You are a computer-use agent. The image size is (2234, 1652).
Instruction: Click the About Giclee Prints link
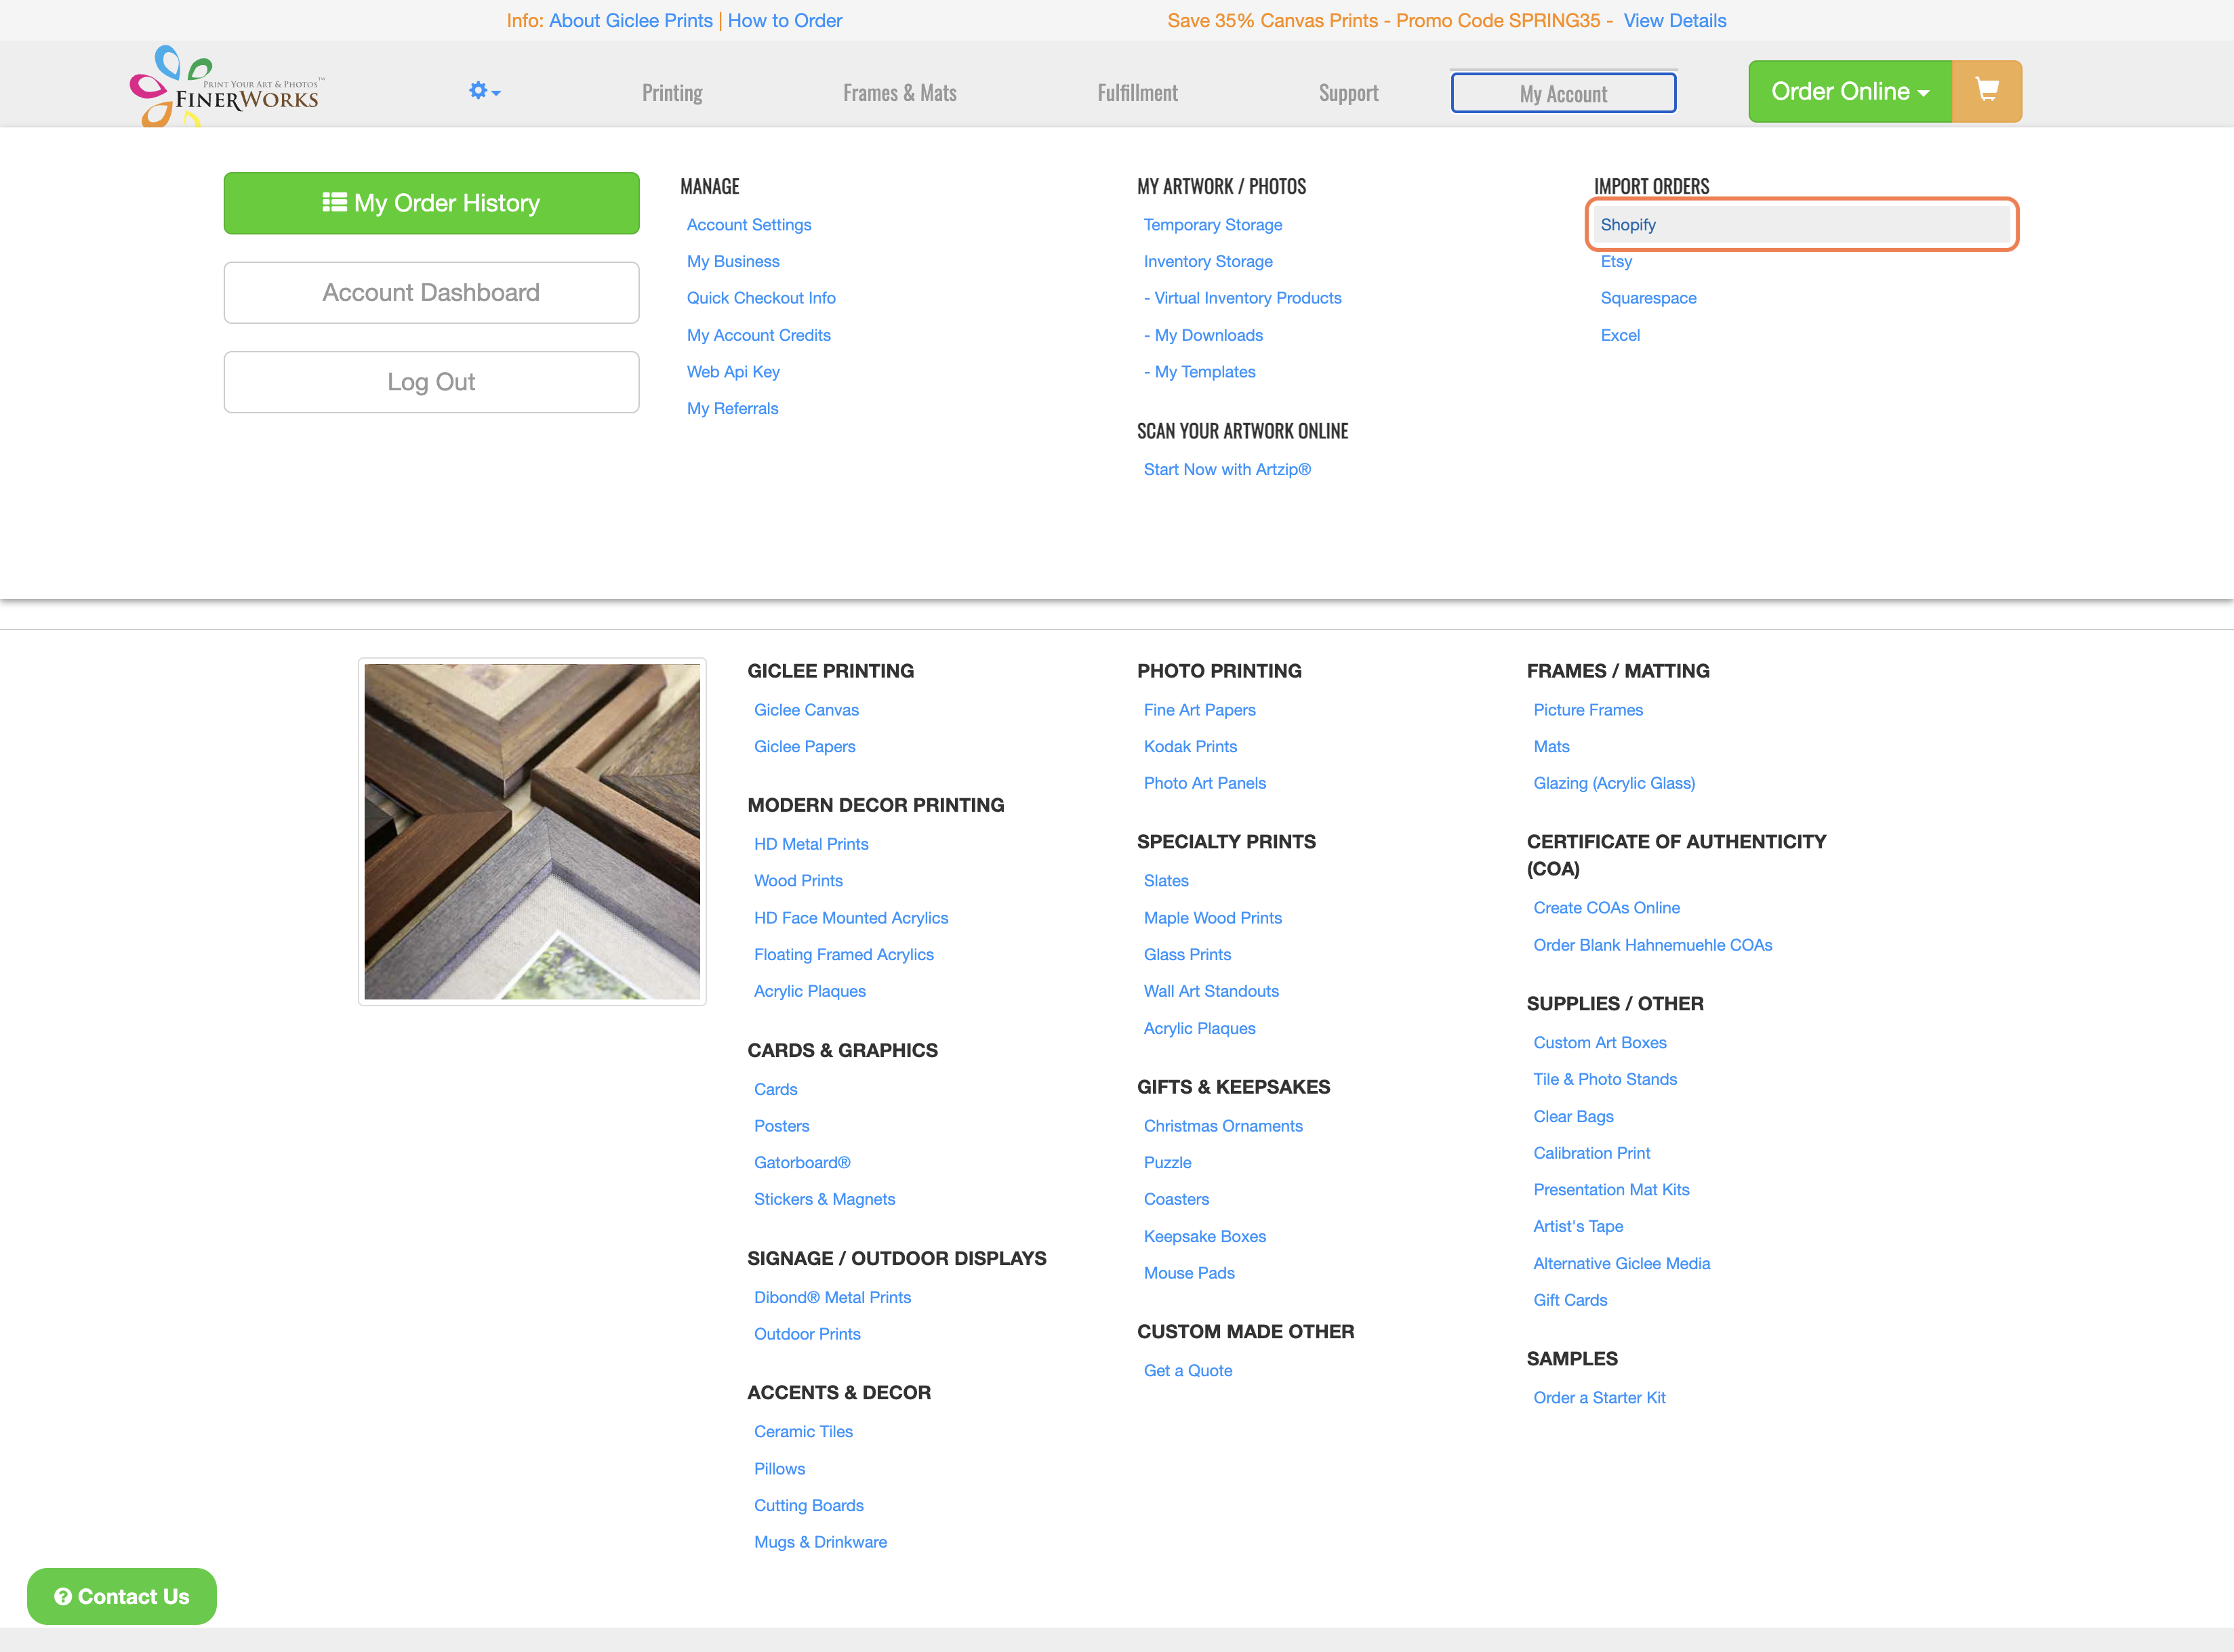pyautogui.click(x=630, y=21)
